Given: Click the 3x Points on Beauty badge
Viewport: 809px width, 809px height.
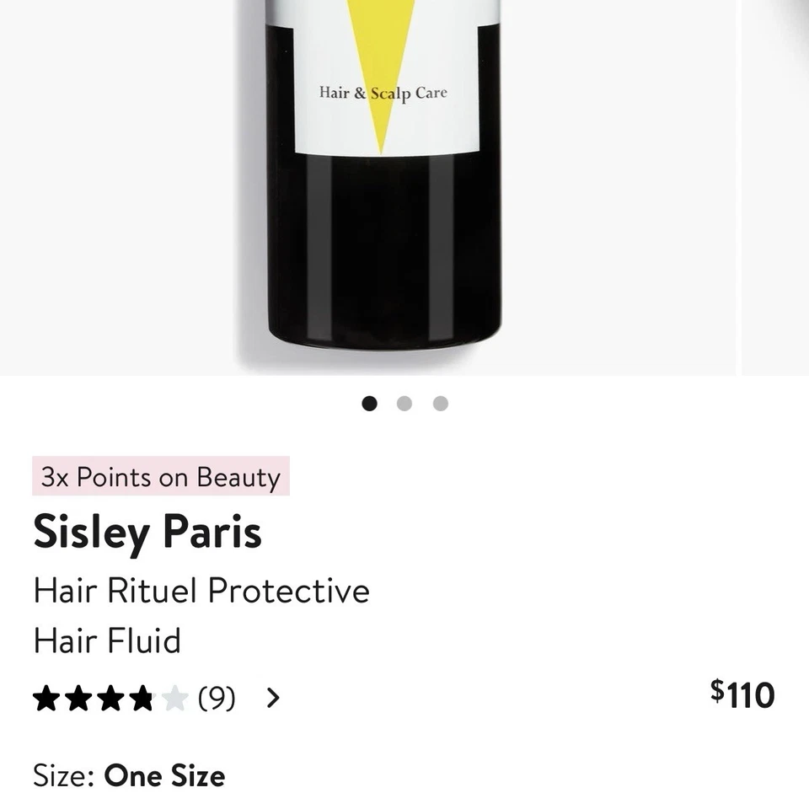Looking at the screenshot, I should (160, 478).
